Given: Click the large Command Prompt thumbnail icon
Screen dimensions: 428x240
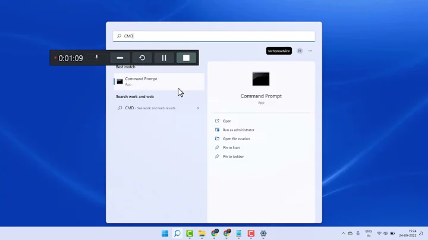Looking at the screenshot, I should [261, 79].
